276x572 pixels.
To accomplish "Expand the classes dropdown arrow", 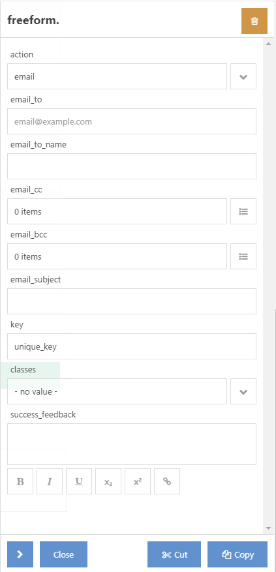I will coord(243,391).
